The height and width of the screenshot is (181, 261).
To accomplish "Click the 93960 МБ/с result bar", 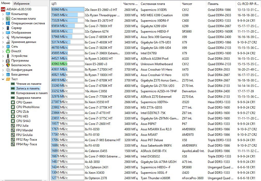I will [x=68, y=10].
